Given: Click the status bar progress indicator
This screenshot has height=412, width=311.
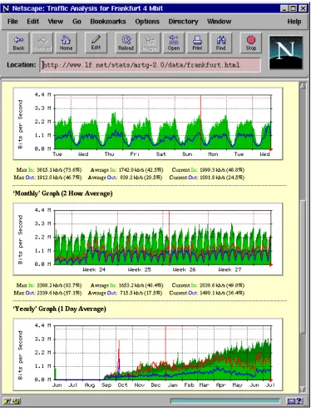Looking at the screenshot, I should (x=225, y=400).
